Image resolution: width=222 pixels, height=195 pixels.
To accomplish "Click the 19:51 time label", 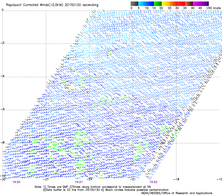I will 79,182.
